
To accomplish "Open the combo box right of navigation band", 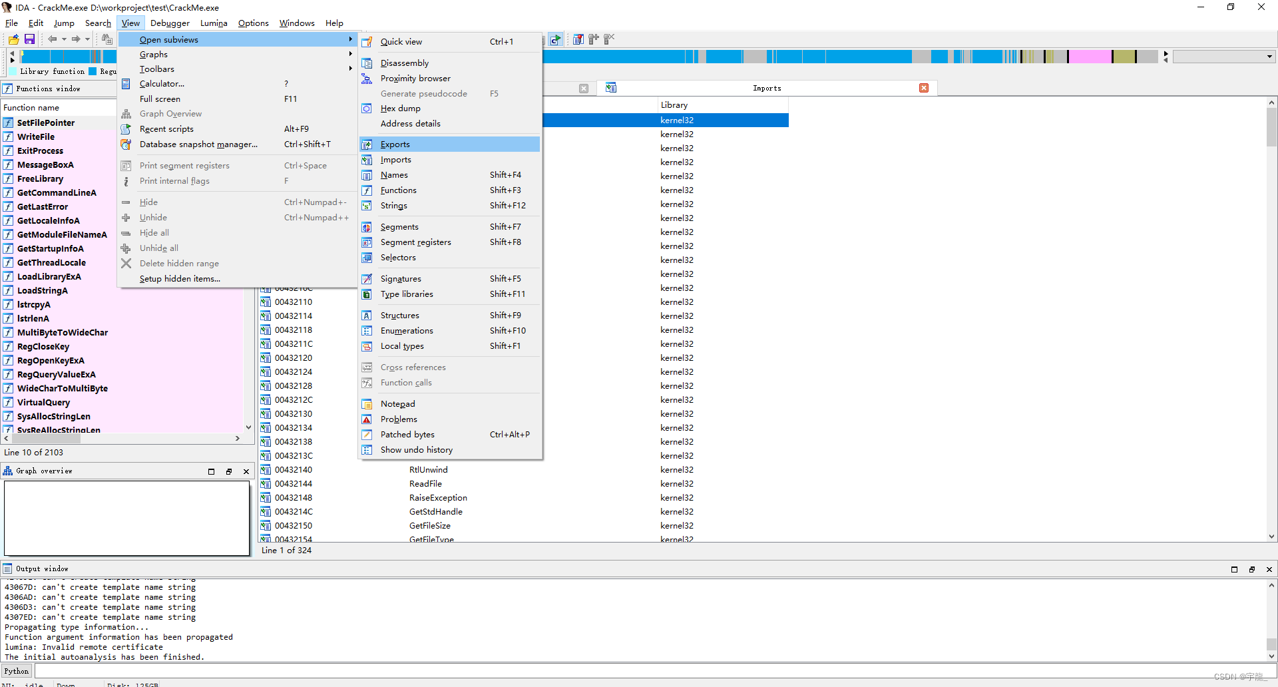I will [1223, 57].
